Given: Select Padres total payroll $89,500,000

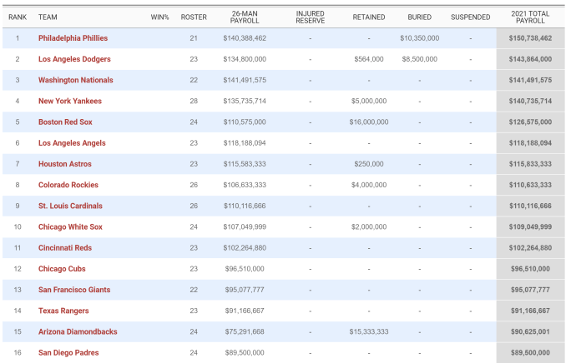Looking at the screenshot, I should 530,352.
